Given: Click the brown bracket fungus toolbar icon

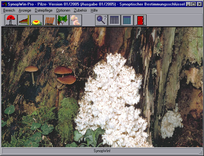Looking at the screenshot, I should tap(24, 20).
